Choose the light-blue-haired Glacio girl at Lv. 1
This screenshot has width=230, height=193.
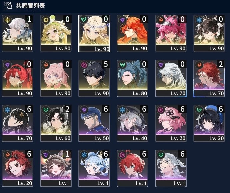[94, 168]
